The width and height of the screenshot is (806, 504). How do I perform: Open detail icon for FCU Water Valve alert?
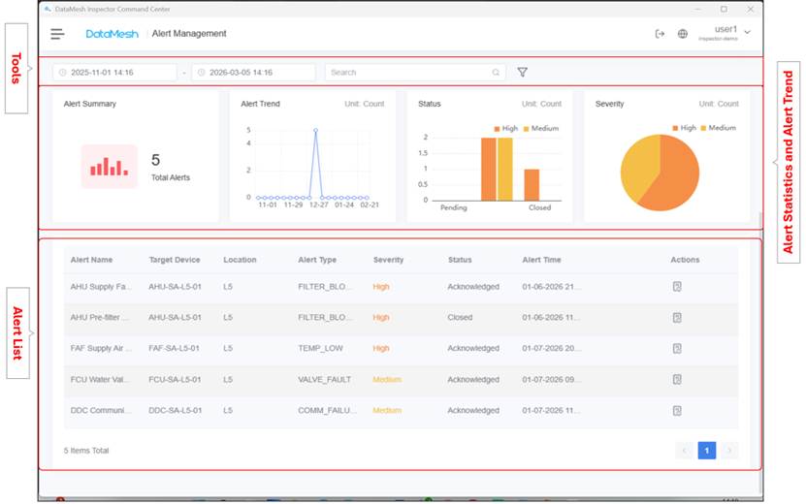(678, 380)
